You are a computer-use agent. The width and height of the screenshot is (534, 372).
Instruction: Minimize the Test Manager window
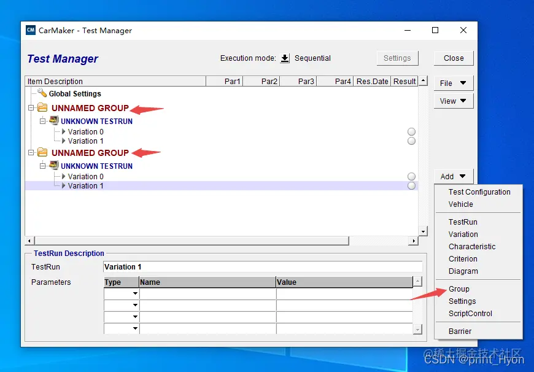tap(408, 30)
